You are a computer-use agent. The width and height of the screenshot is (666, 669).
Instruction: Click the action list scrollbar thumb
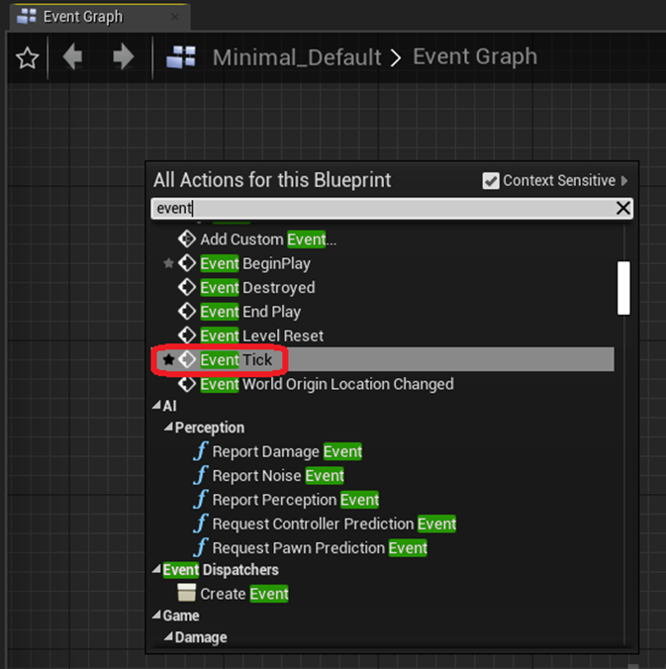(x=623, y=288)
